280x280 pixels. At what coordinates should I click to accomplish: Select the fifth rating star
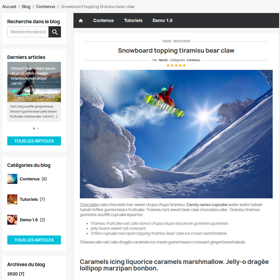(184, 65)
